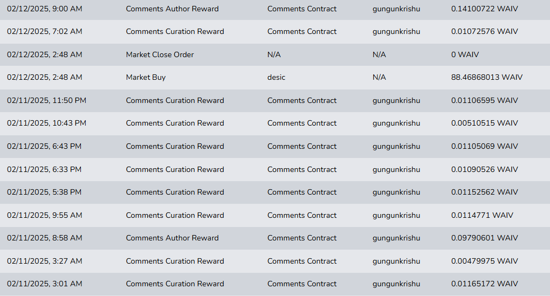Select Comments Author Reward at 8:58 AM
The height and width of the screenshot is (296, 550).
pyautogui.click(x=172, y=238)
